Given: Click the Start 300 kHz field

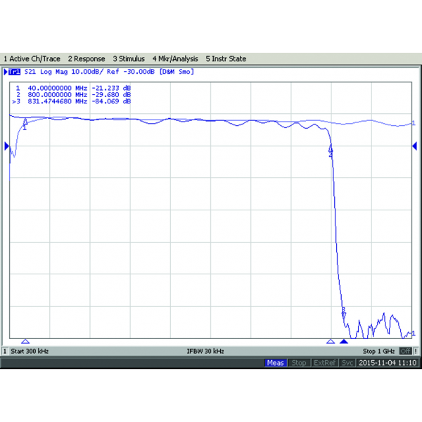Looking at the screenshot, I should click(x=30, y=350).
